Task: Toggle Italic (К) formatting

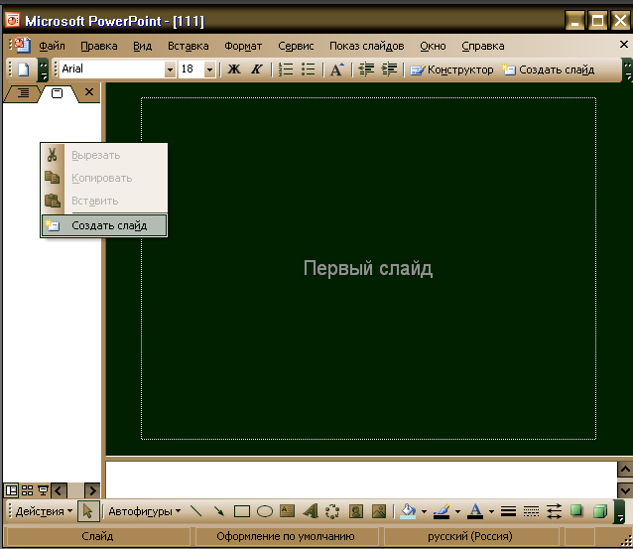Action: 257,69
